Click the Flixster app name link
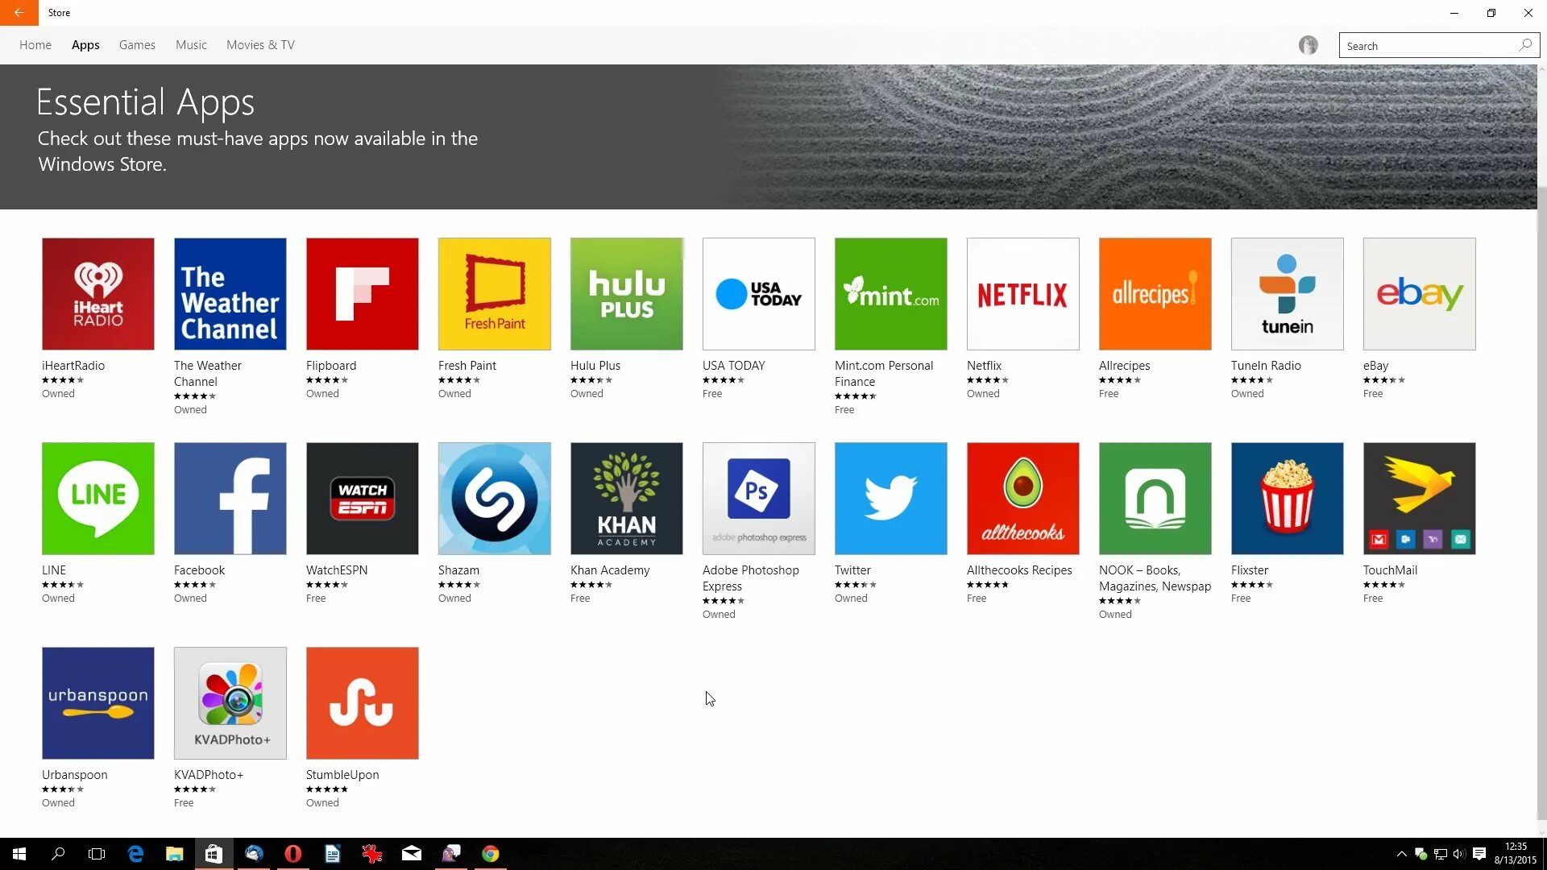The height and width of the screenshot is (870, 1547). pyautogui.click(x=1250, y=570)
